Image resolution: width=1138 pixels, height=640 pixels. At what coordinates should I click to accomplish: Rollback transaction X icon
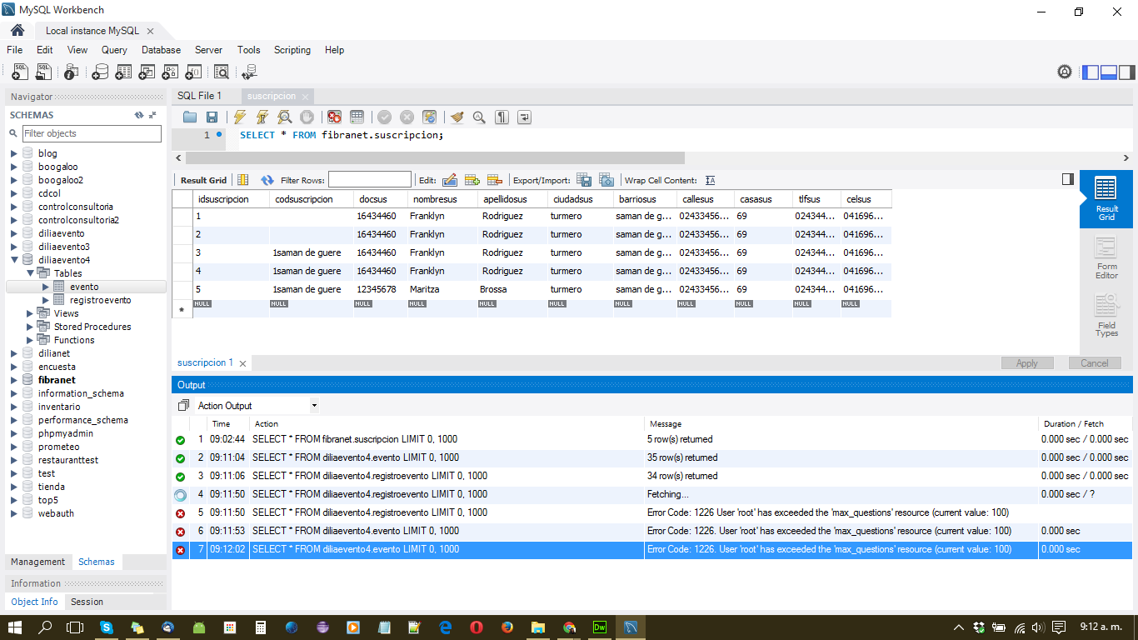pos(407,117)
